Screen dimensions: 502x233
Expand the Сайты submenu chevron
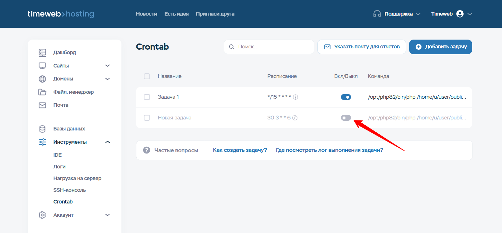(107, 66)
